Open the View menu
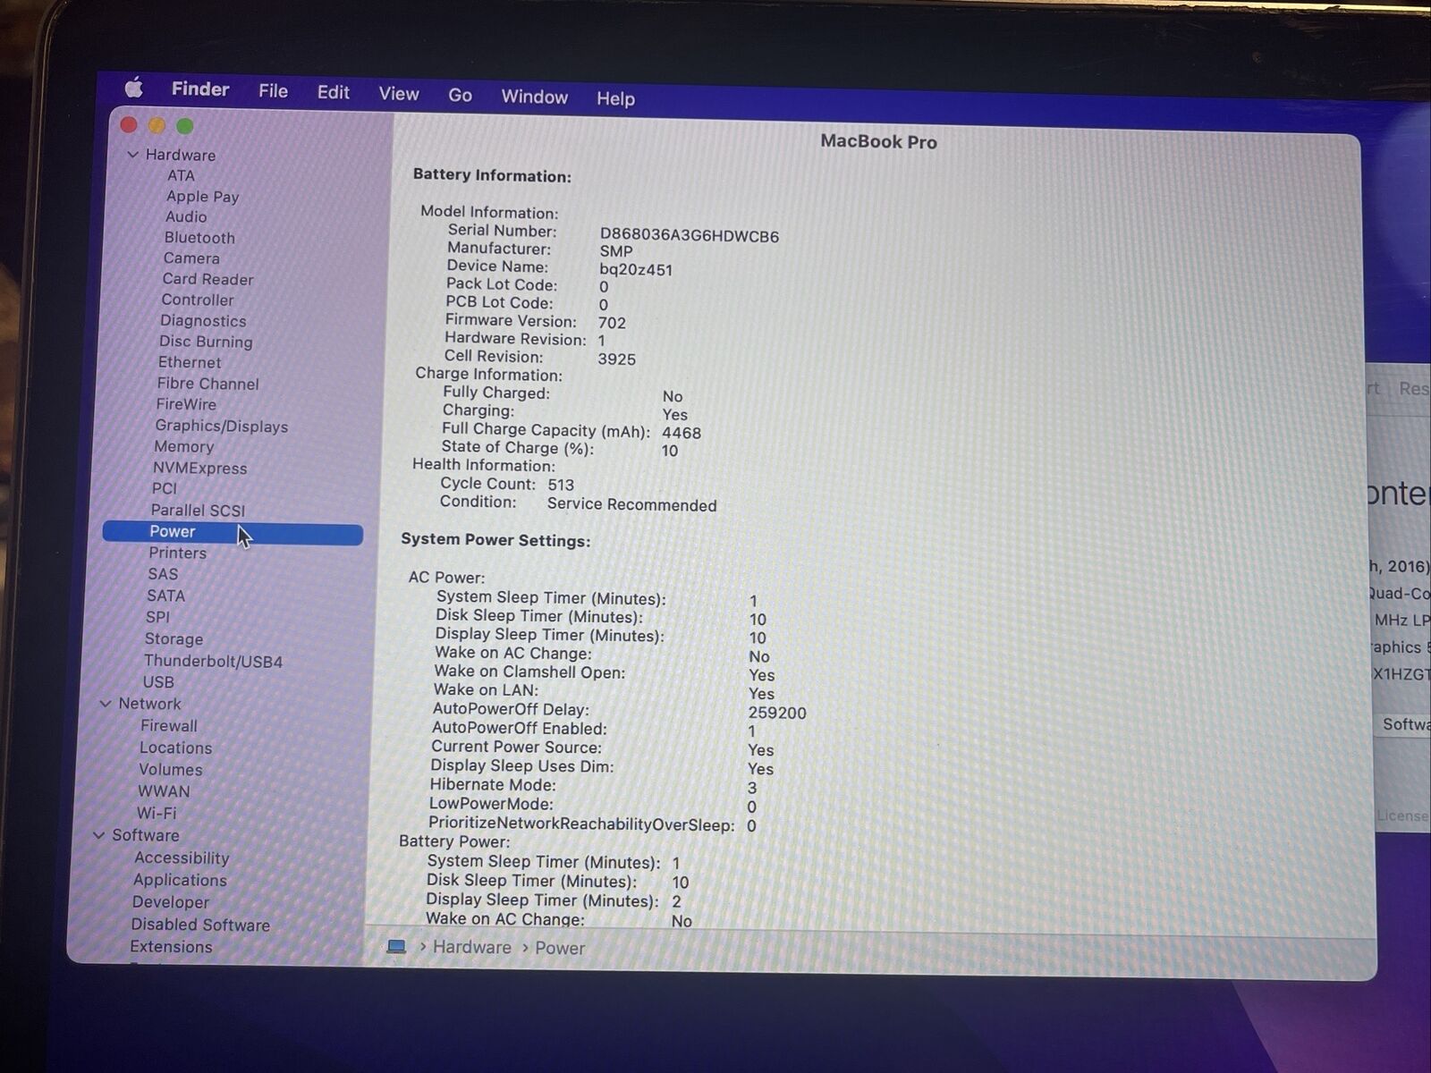Screen dimensions: 1431x1073 pyautogui.click(x=398, y=94)
